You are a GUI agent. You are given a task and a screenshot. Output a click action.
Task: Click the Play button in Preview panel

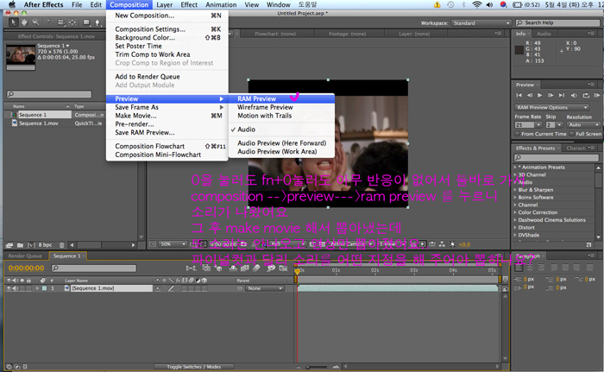(540, 95)
